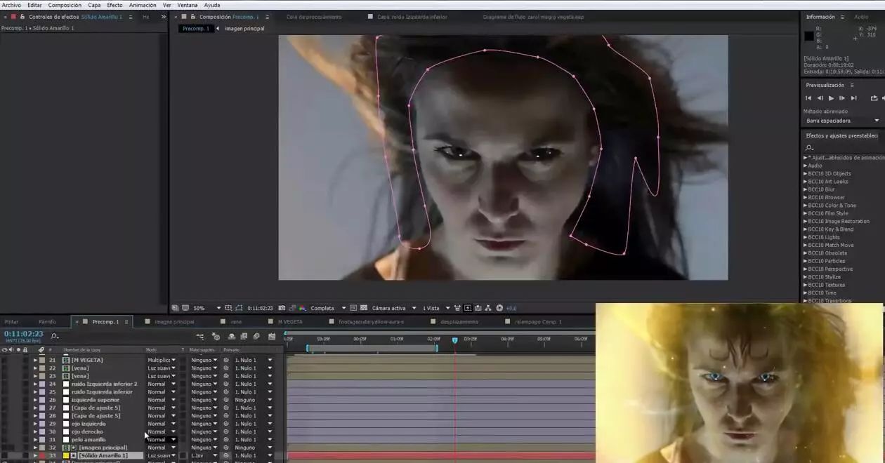Open 1 Vista layout dropdown

(435, 308)
